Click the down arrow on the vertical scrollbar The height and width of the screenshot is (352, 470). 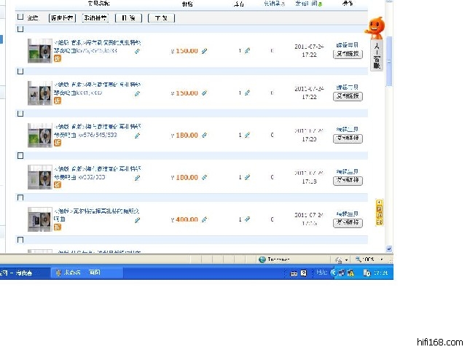pyautogui.click(x=389, y=249)
